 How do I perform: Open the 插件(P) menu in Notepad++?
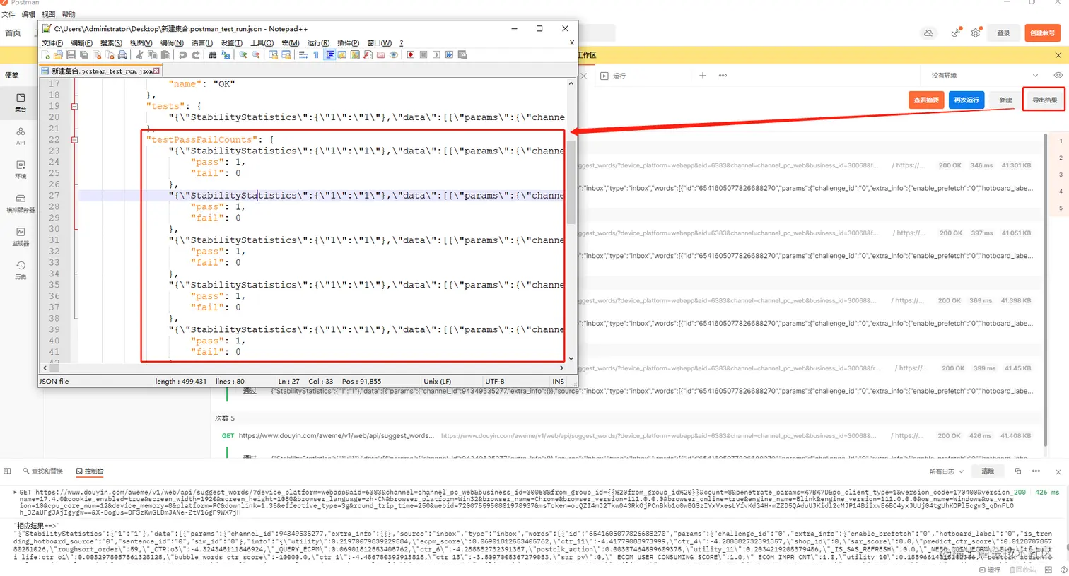coord(349,43)
